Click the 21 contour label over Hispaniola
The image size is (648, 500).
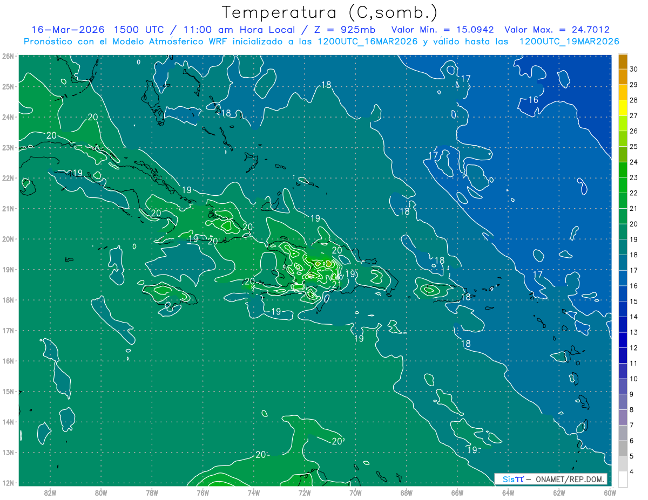point(336,285)
